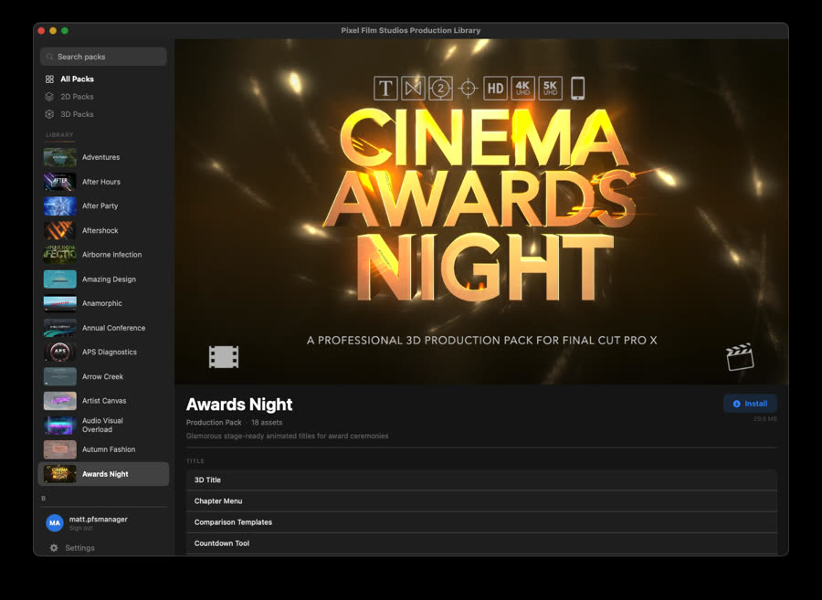This screenshot has width=822, height=600.
Task: Pick Annual Conference pack name
Action: [114, 328]
